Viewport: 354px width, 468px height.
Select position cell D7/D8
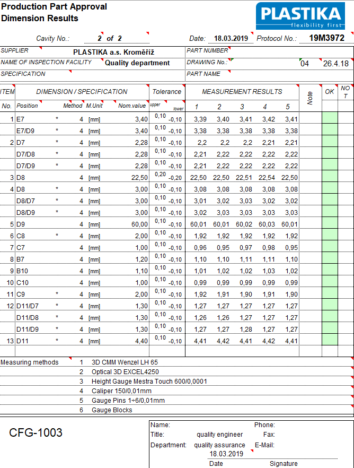pyautogui.click(x=25, y=154)
